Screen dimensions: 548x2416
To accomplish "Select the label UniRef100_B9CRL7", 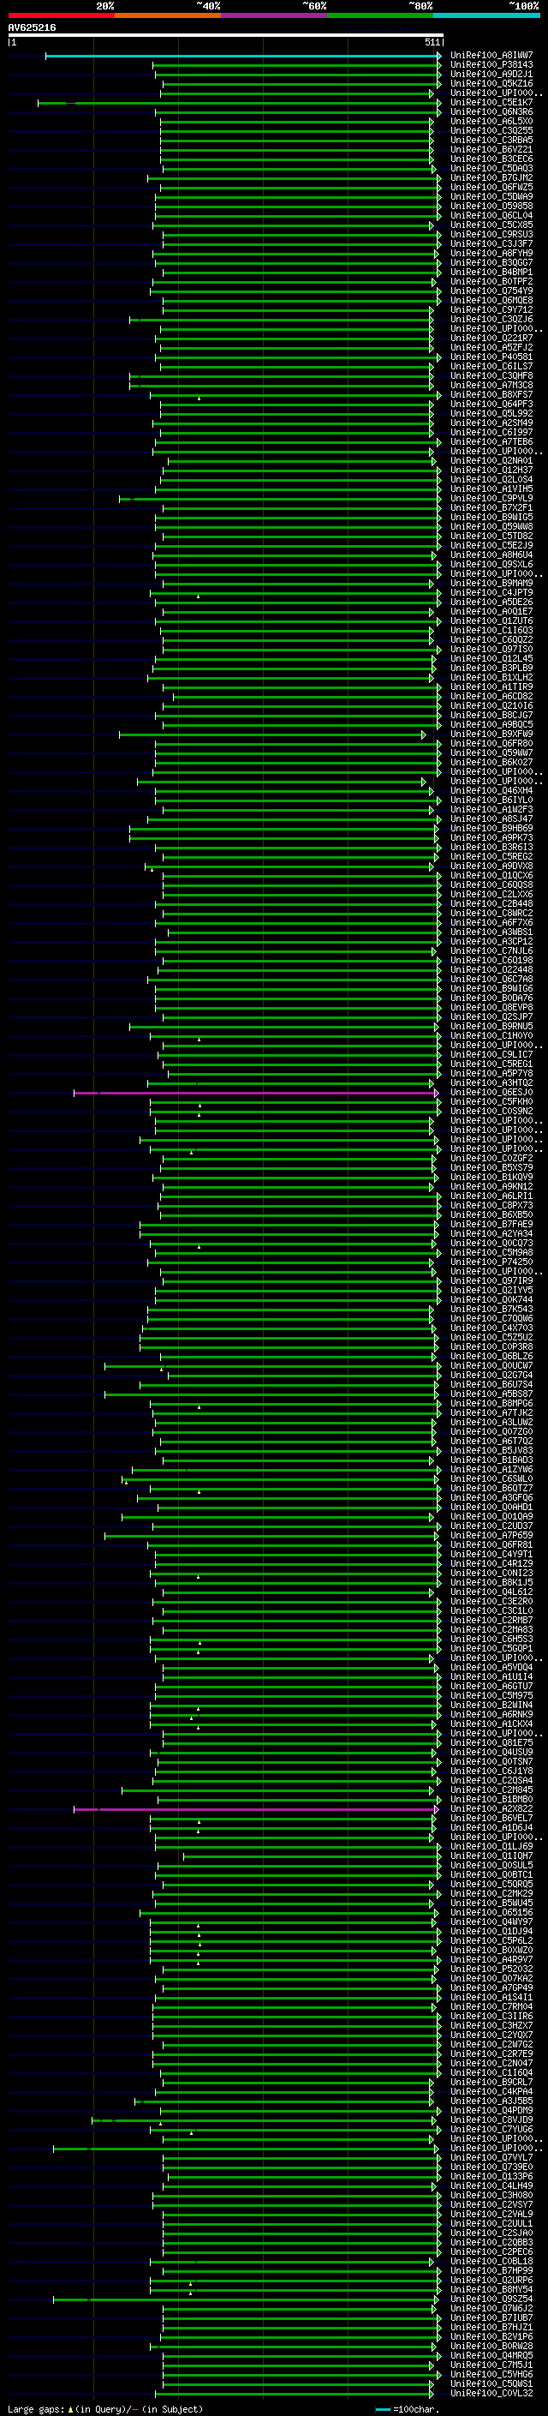I will point(491,2083).
